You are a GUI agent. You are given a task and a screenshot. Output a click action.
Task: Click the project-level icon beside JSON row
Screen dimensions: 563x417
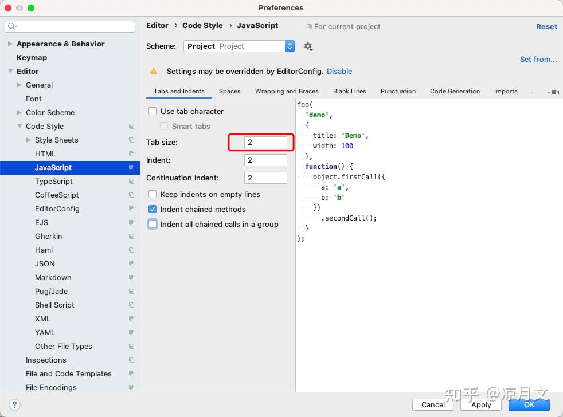(131, 263)
